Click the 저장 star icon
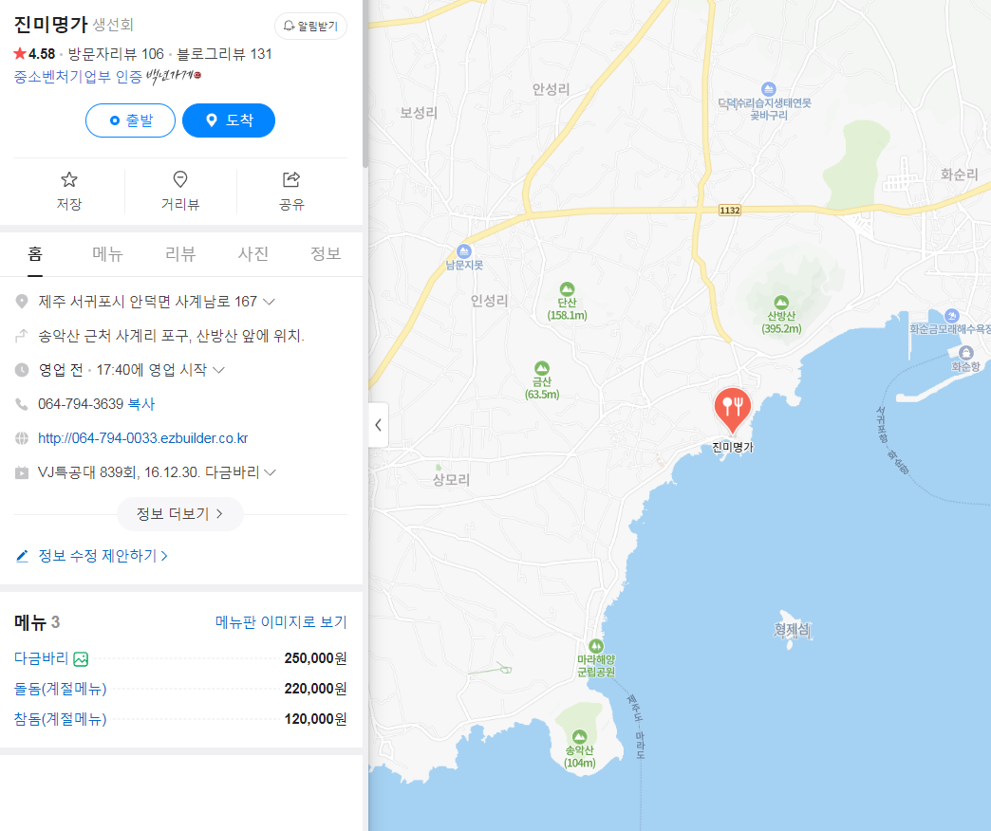Screen dimensions: 991x831 [69, 180]
